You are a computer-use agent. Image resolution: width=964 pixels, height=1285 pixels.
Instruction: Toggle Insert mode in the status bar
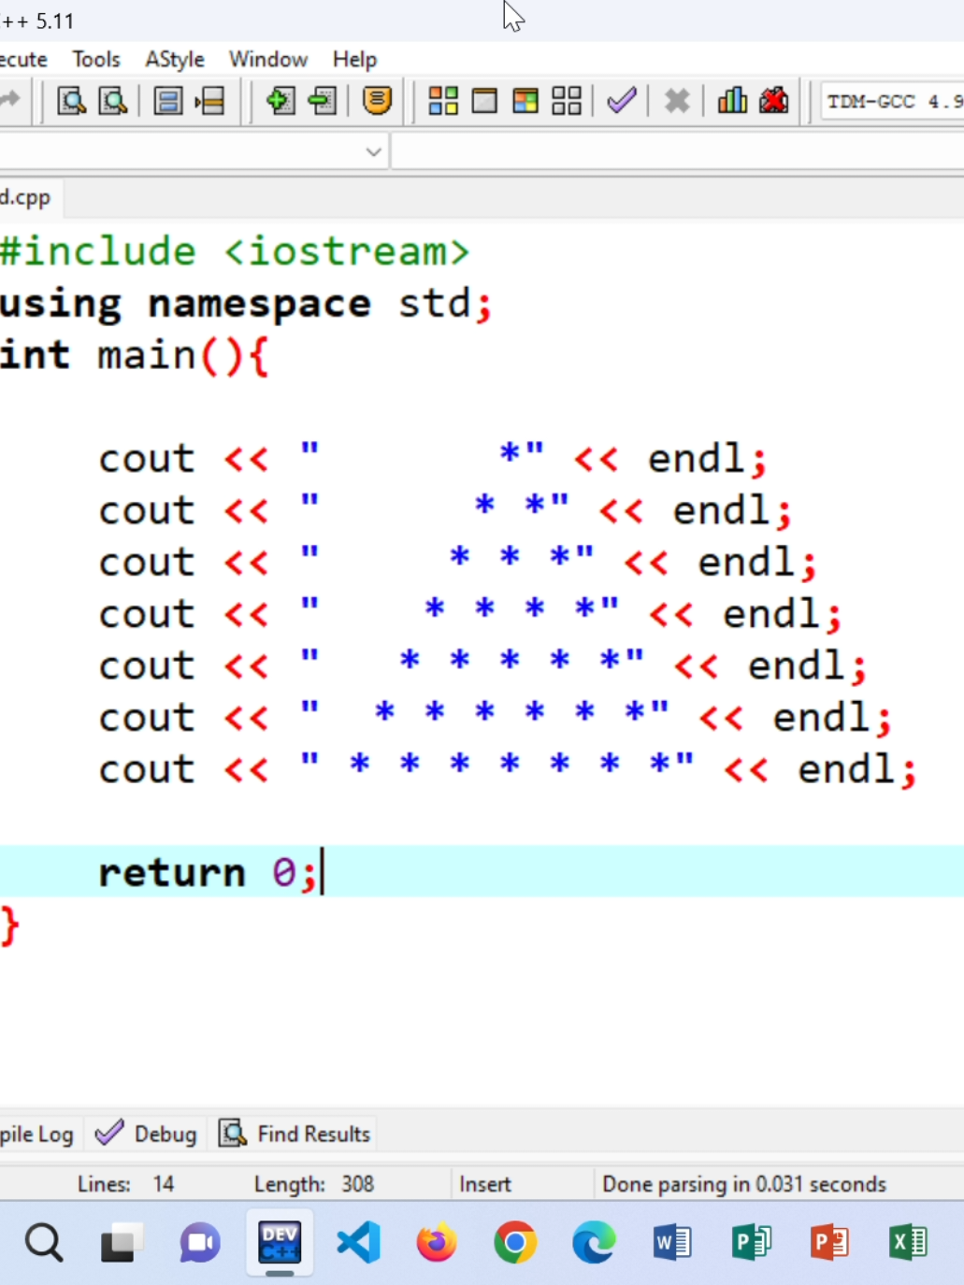[x=485, y=1184]
